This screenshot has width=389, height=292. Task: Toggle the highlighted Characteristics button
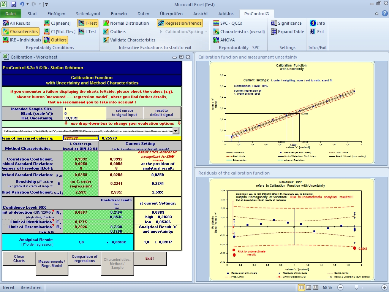(20, 32)
